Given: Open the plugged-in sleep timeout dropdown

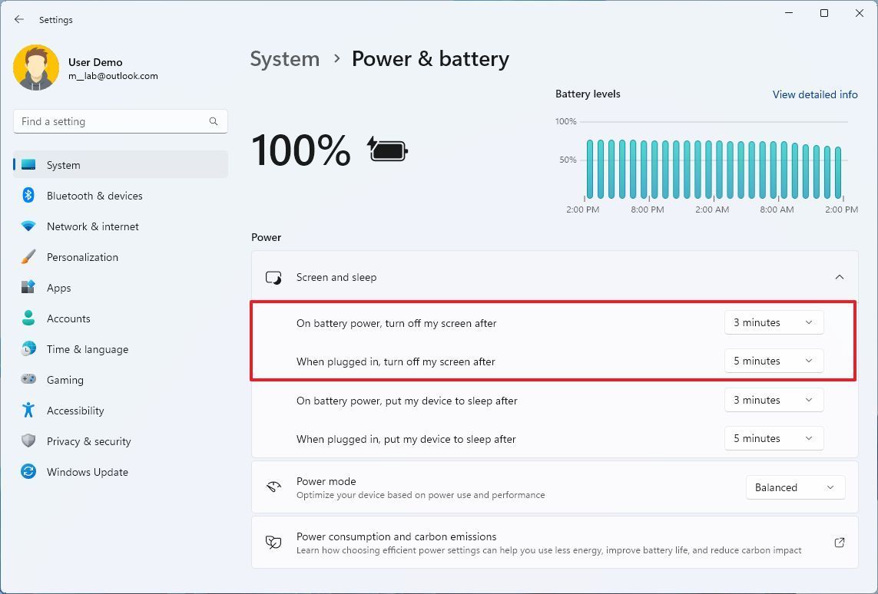Looking at the screenshot, I should [774, 438].
